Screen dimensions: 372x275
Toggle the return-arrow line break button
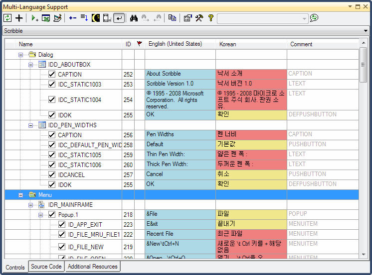click(x=119, y=18)
